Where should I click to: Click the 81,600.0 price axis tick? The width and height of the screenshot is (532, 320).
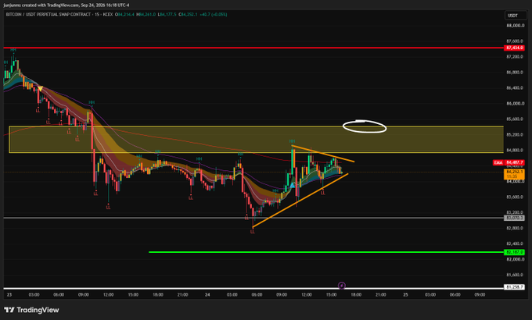click(515, 275)
